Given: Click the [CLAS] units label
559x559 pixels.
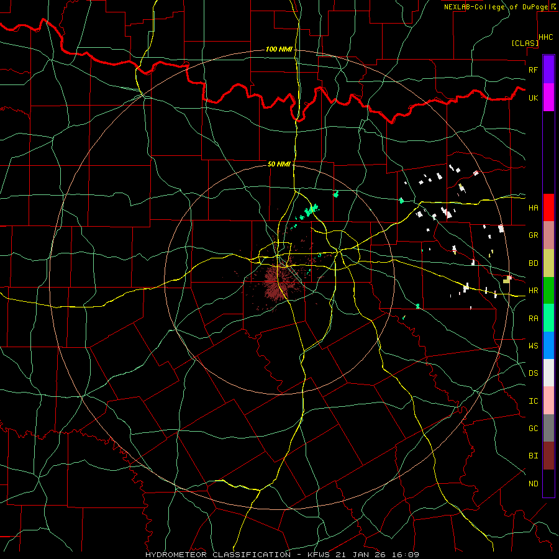Looking at the screenshot, I should (x=525, y=43).
